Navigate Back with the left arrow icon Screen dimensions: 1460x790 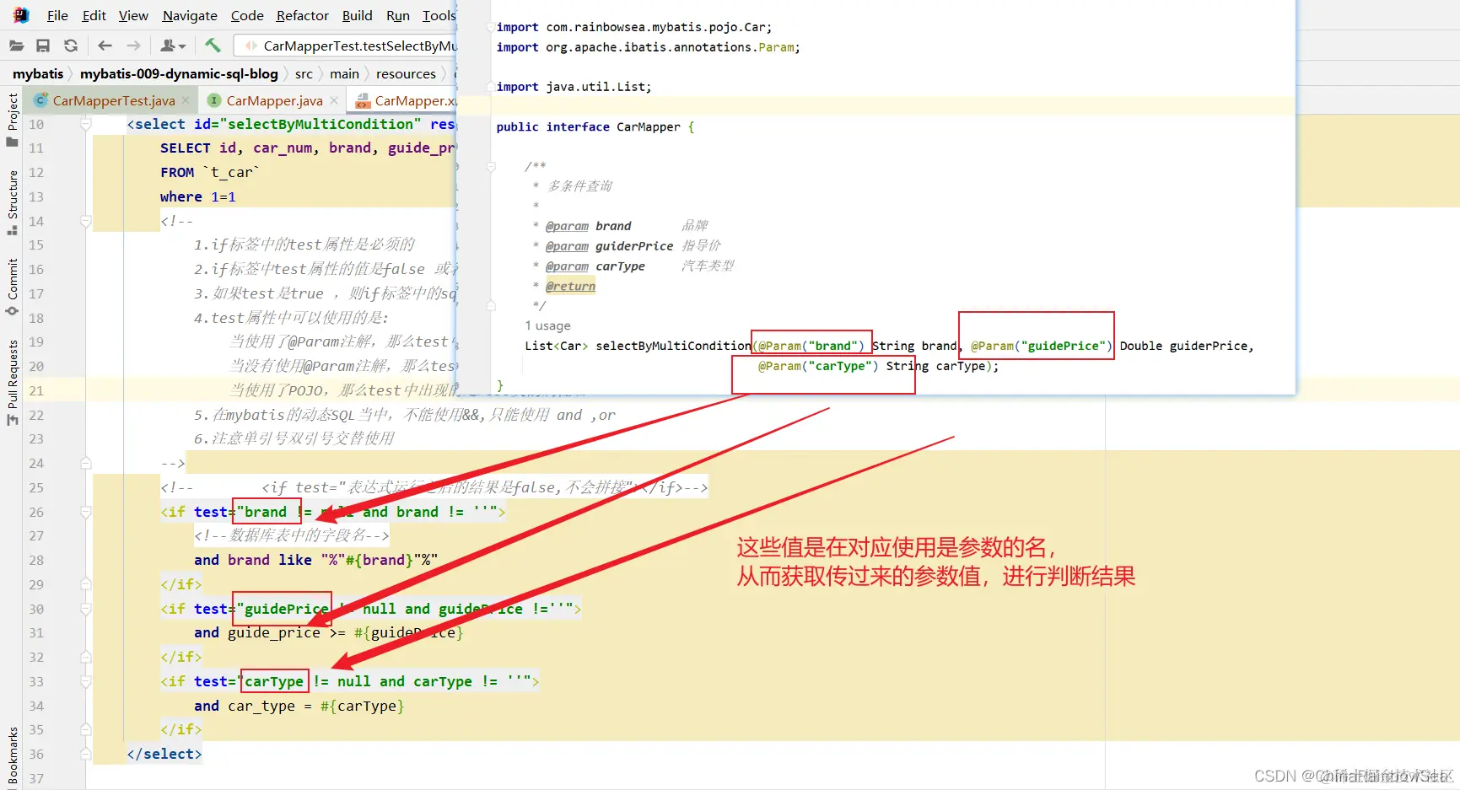point(105,46)
